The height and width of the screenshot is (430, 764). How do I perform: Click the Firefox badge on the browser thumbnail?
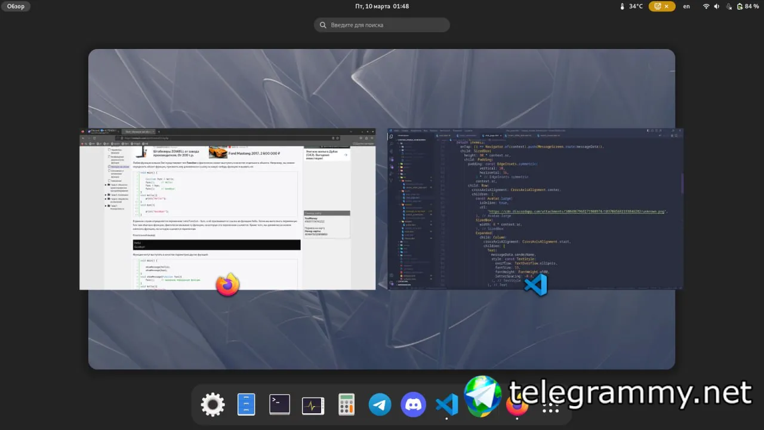coord(227,285)
